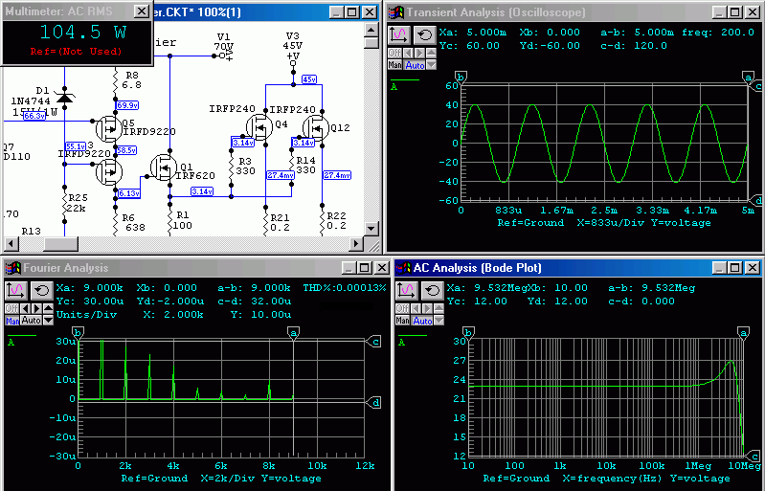The width and height of the screenshot is (765, 491).
Task: Close the Multimeter AC RMS window
Action: coord(141,11)
